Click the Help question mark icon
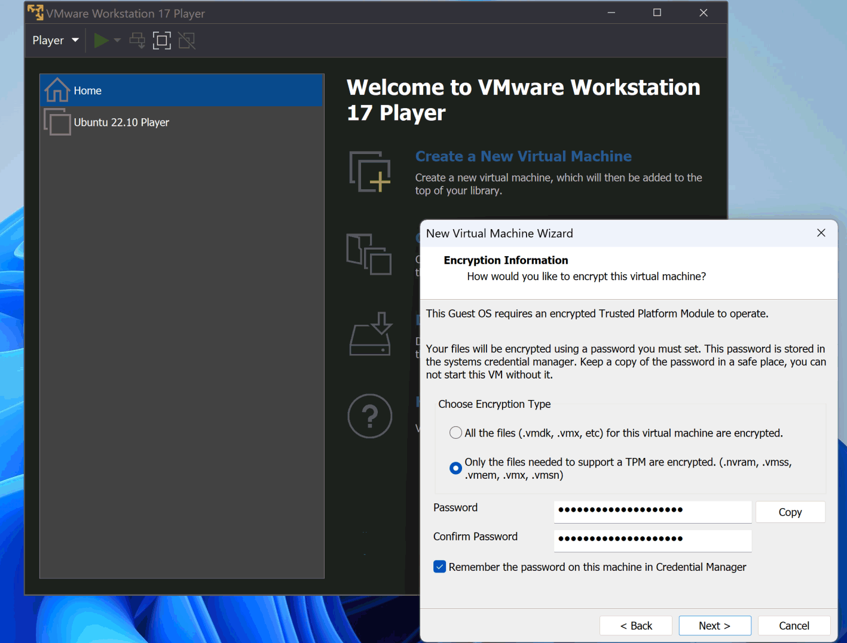Viewport: 847px width, 643px height. [370, 416]
